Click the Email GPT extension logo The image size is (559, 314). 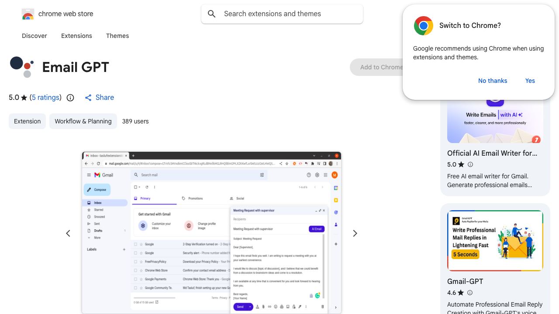tap(22, 67)
